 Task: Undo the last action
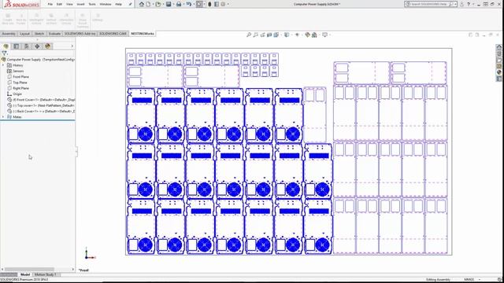[x=189, y=4]
